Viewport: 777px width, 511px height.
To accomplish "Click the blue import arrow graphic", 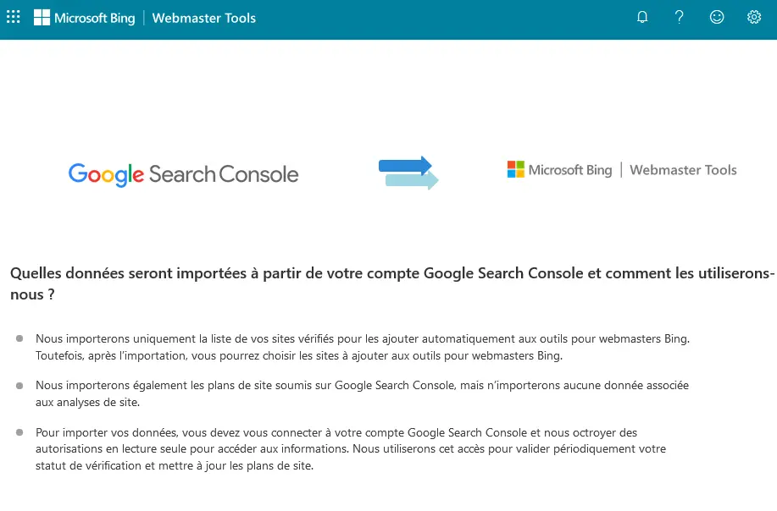I will point(408,171).
